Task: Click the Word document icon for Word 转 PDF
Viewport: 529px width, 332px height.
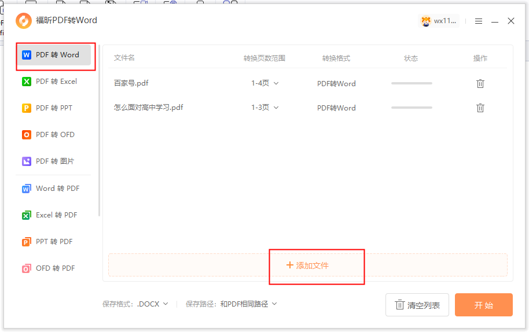Action: tap(26, 189)
